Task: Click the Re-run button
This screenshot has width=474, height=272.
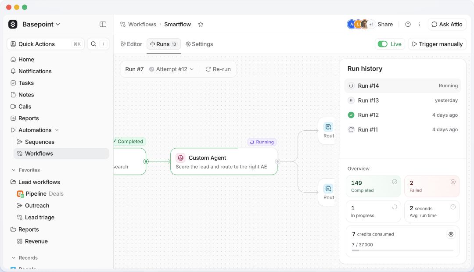Action: coord(218,69)
